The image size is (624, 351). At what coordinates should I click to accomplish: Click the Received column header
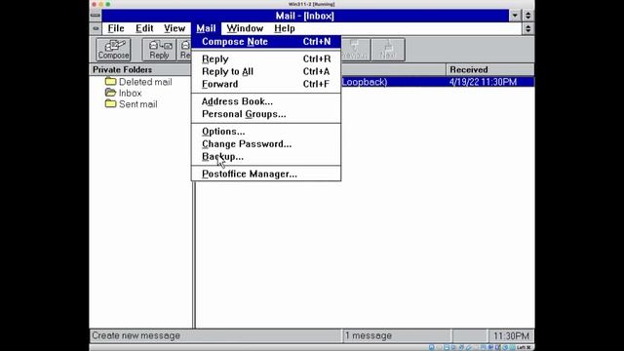click(x=489, y=69)
